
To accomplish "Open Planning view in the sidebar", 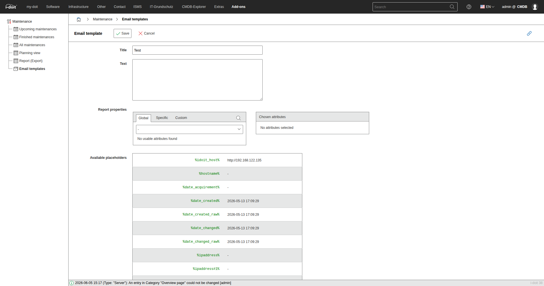I will tap(30, 53).
